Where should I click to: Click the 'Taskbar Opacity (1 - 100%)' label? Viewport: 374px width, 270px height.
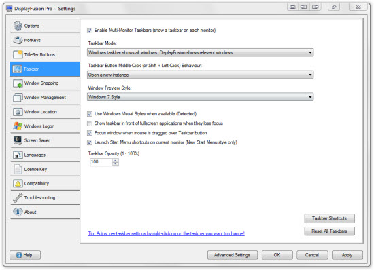pos(114,153)
